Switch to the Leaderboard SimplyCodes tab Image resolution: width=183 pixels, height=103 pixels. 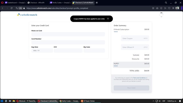pos(15,3)
